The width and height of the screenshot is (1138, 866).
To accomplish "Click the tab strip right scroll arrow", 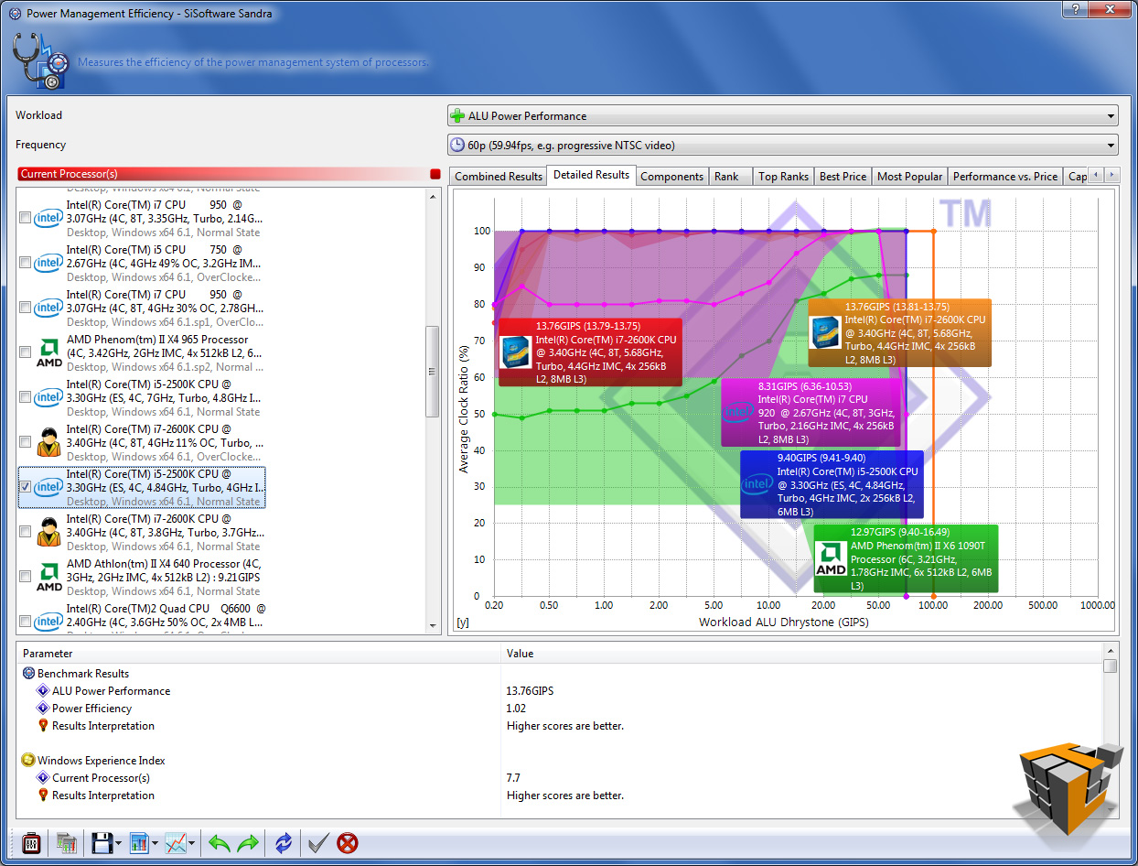I will pyautogui.click(x=1111, y=175).
